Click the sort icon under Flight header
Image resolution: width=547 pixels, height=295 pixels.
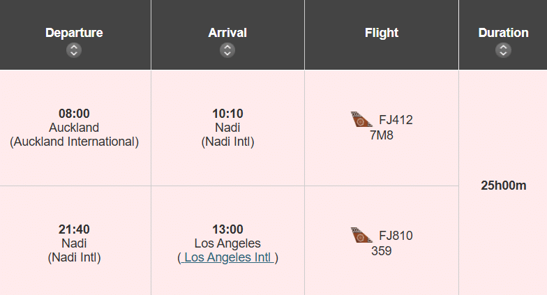(x=381, y=50)
